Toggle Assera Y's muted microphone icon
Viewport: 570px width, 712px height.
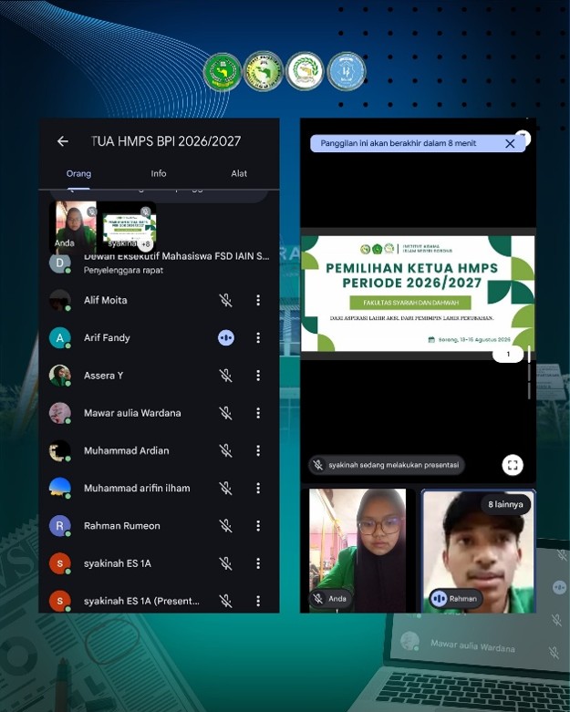tap(226, 376)
